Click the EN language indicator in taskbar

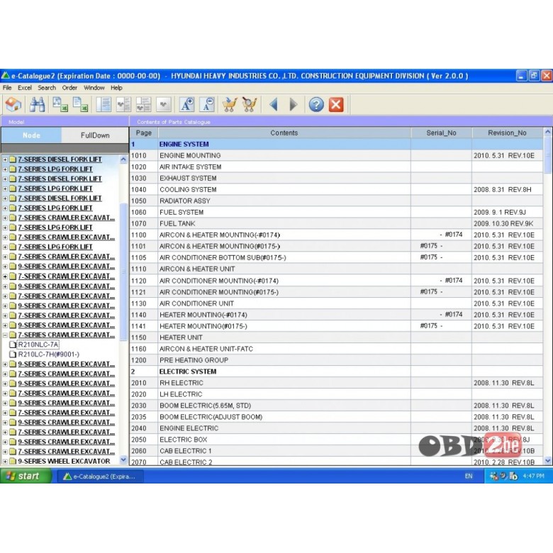click(469, 476)
